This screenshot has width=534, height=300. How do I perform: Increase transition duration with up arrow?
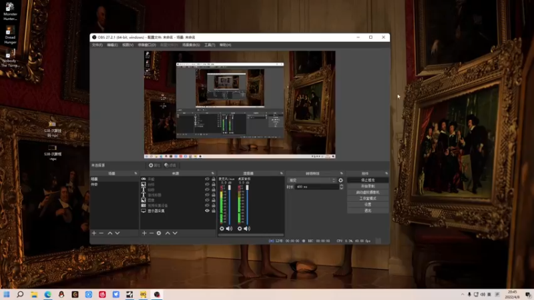(341, 185)
